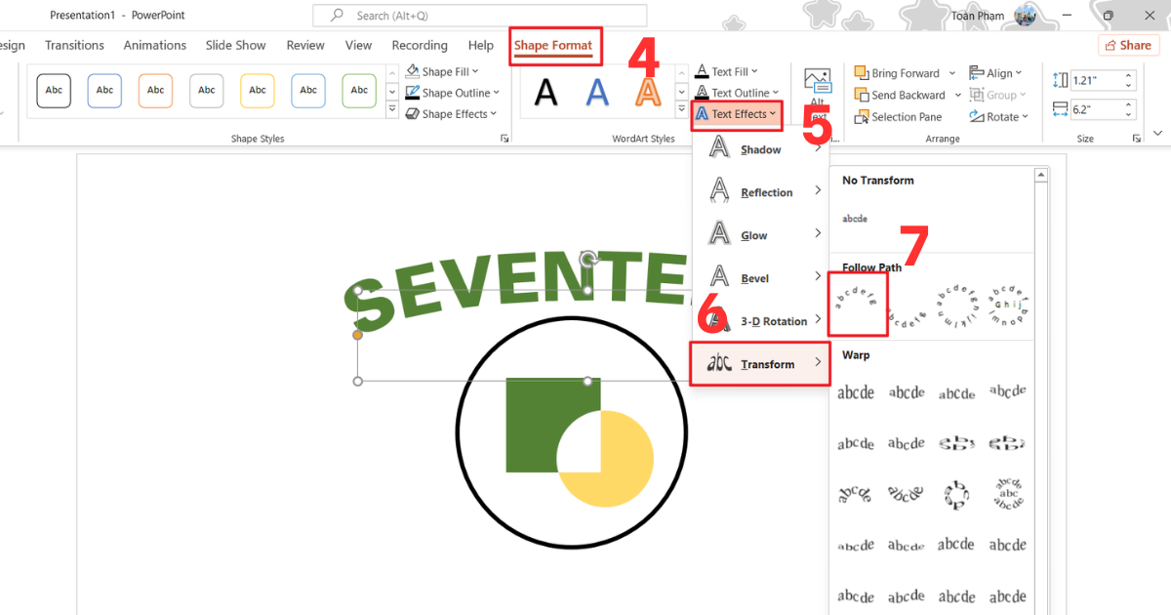Open the Glow submenu
The width and height of the screenshot is (1171, 615).
coord(761,235)
